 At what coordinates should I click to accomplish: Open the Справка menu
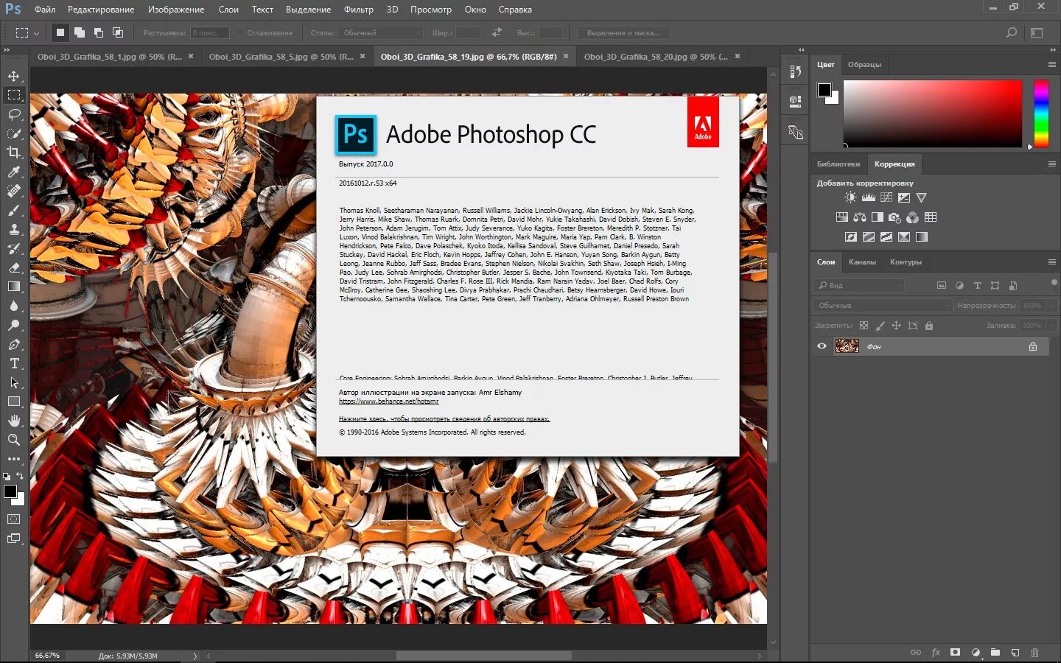pyautogui.click(x=515, y=10)
